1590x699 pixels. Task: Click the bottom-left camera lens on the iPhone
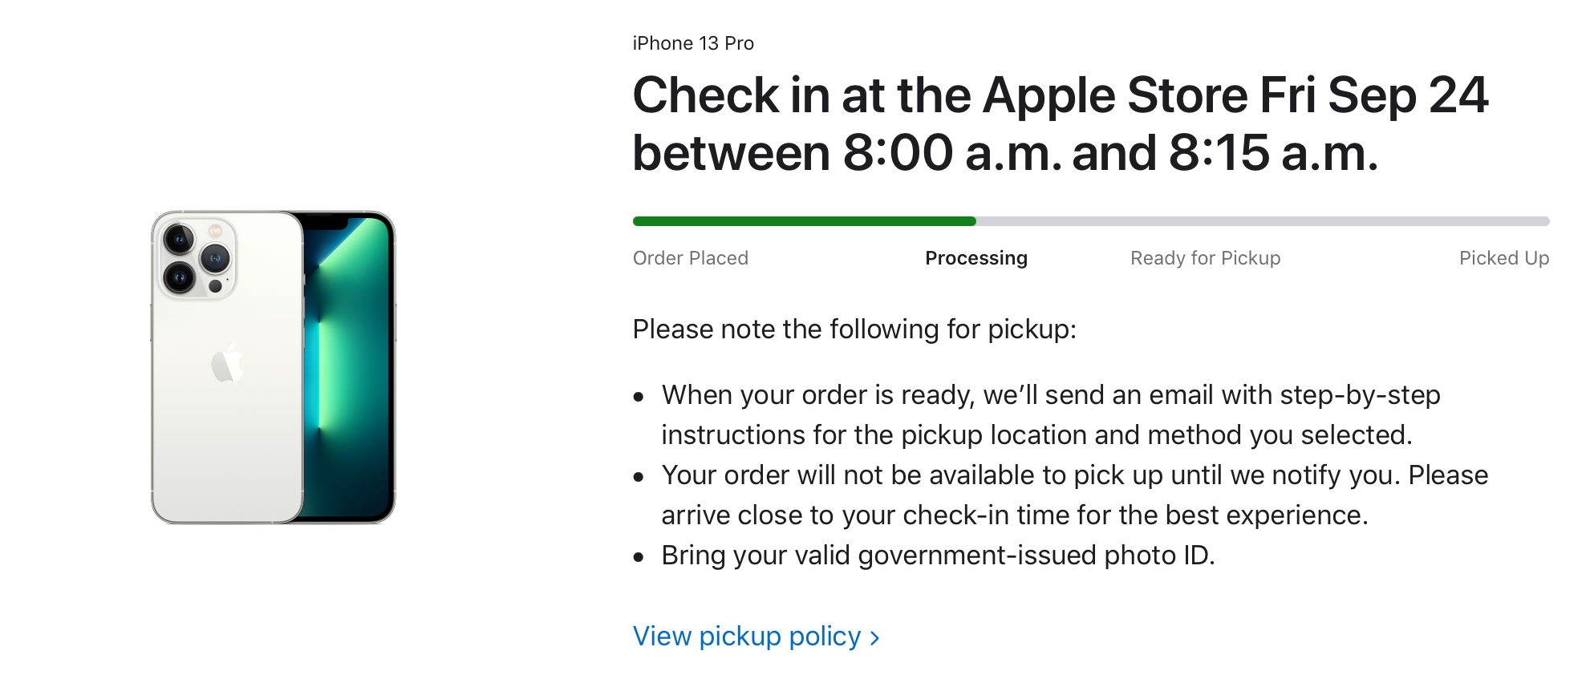(x=179, y=277)
